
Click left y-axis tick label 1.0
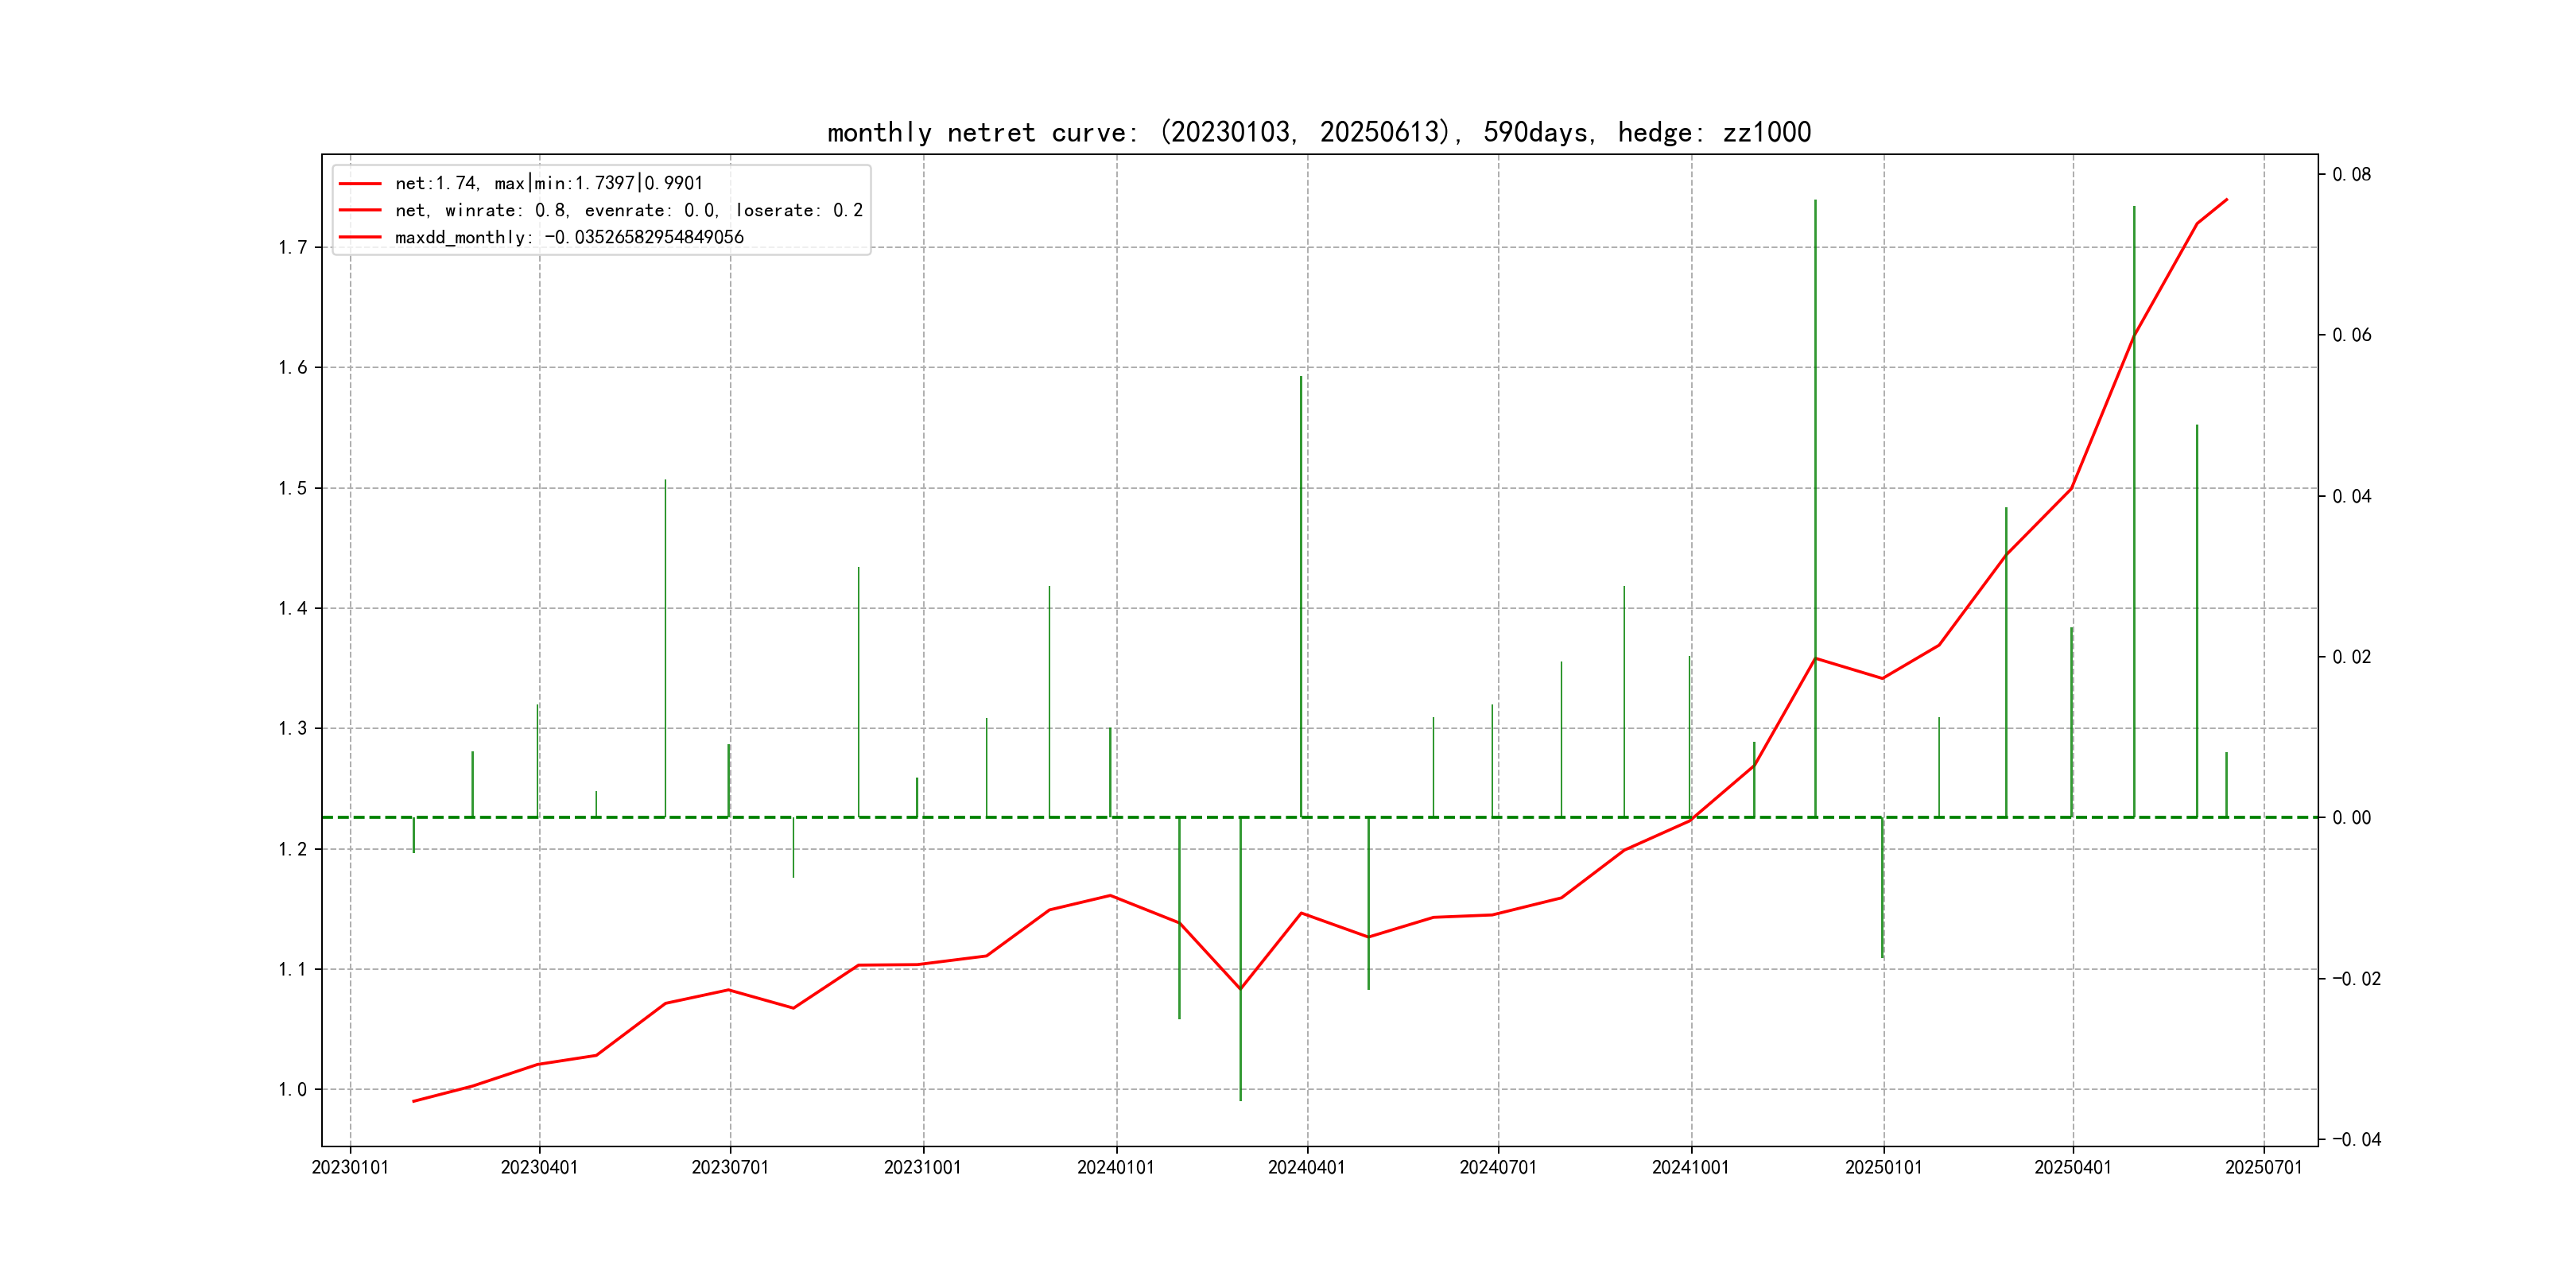pyautogui.click(x=292, y=1089)
